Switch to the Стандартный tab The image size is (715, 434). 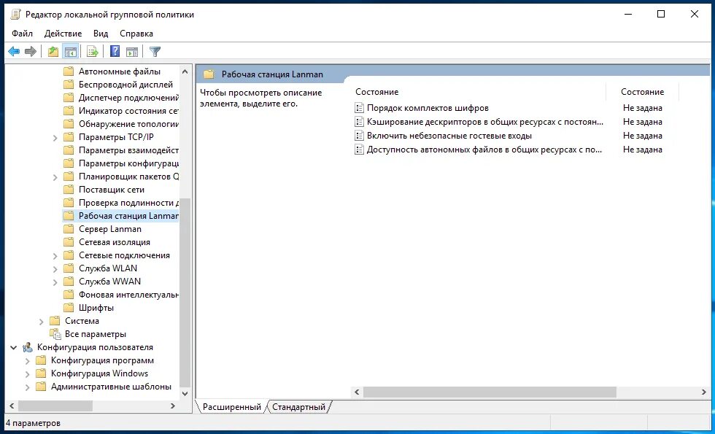point(298,408)
